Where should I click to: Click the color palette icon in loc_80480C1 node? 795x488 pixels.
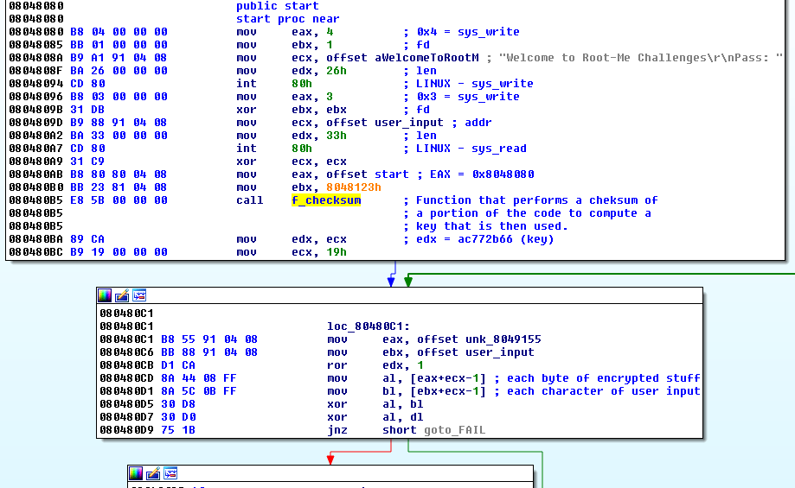click(x=105, y=295)
